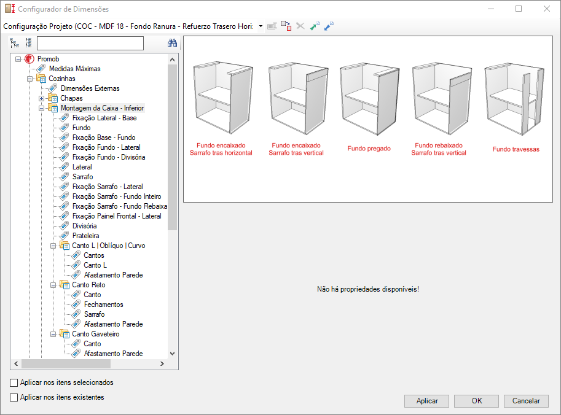Select Fixação Sarrafo - Fundo Rebaixa item
This screenshot has height=415, width=561.
pos(119,206)
